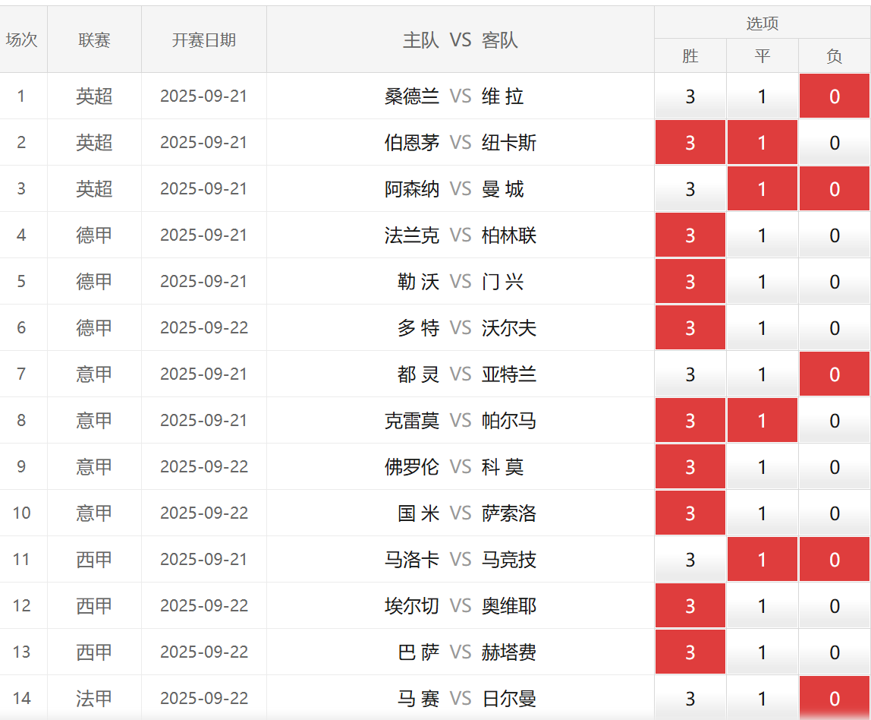Select win option 3 for 桑德兰 vs 维拉
This screenshot has height=720, width=871.
point(690,96)
